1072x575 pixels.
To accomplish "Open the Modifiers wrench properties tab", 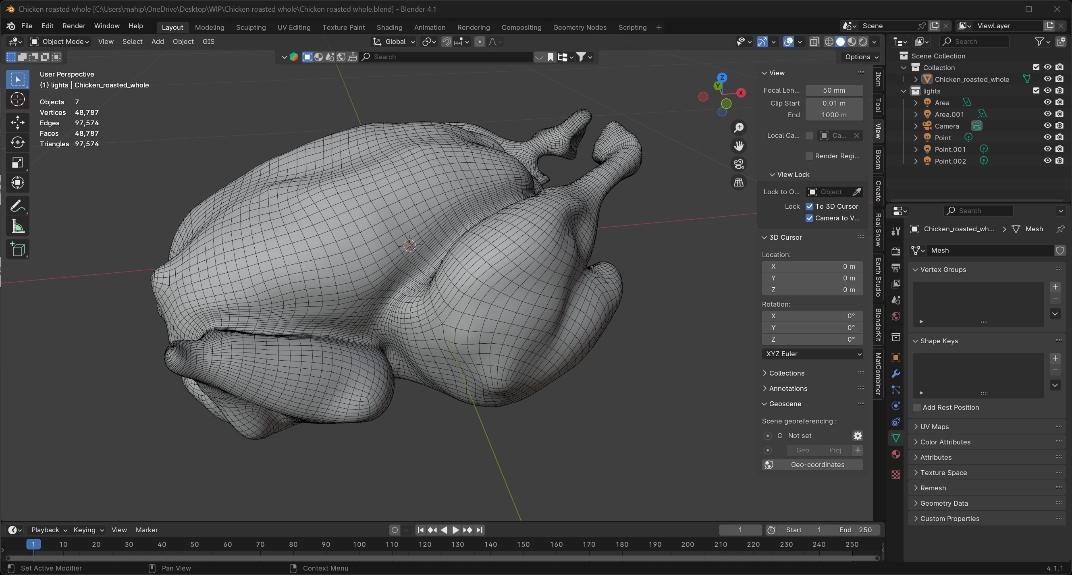I will (x=895, y=374).
